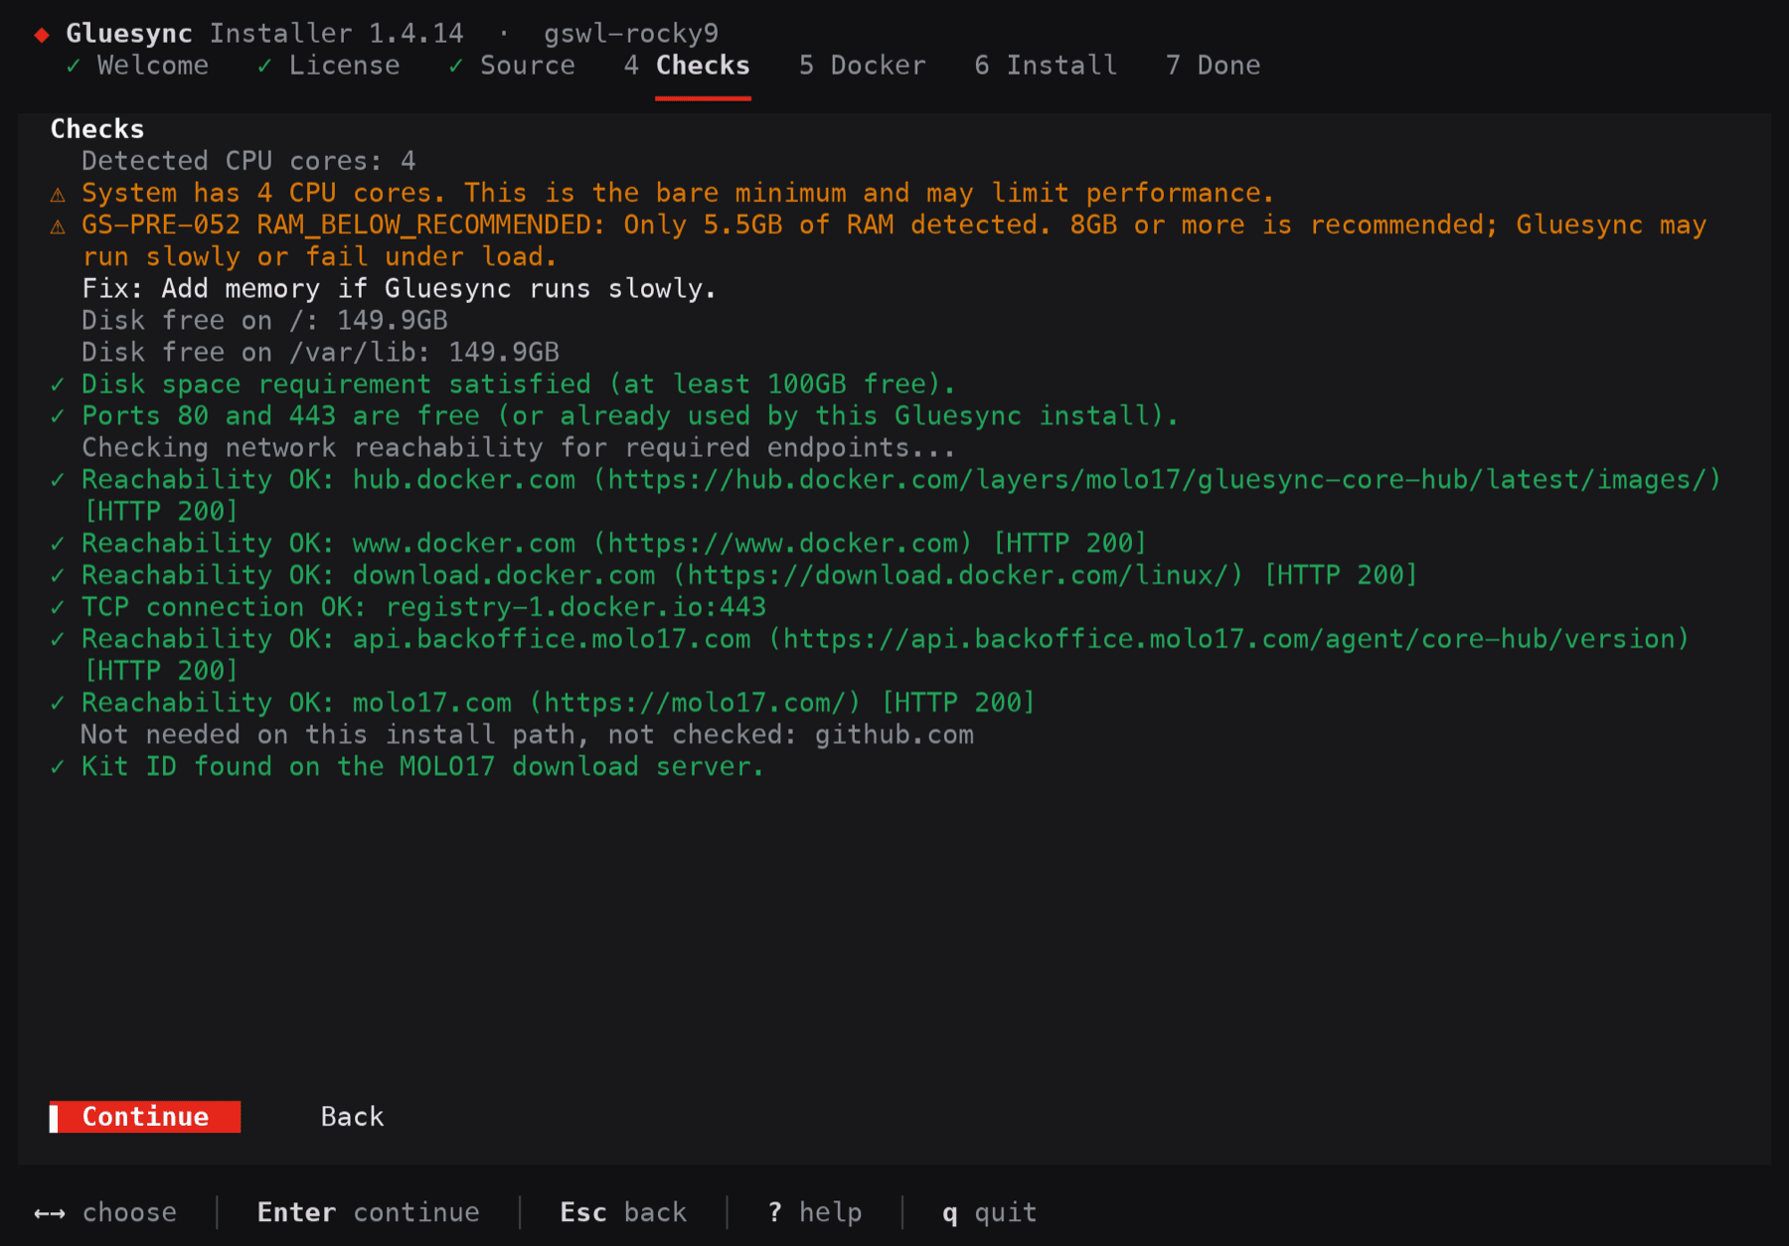Click the 'Disk free on /: 149.9GB' line

pyautogui.click(x=264, y=321)
